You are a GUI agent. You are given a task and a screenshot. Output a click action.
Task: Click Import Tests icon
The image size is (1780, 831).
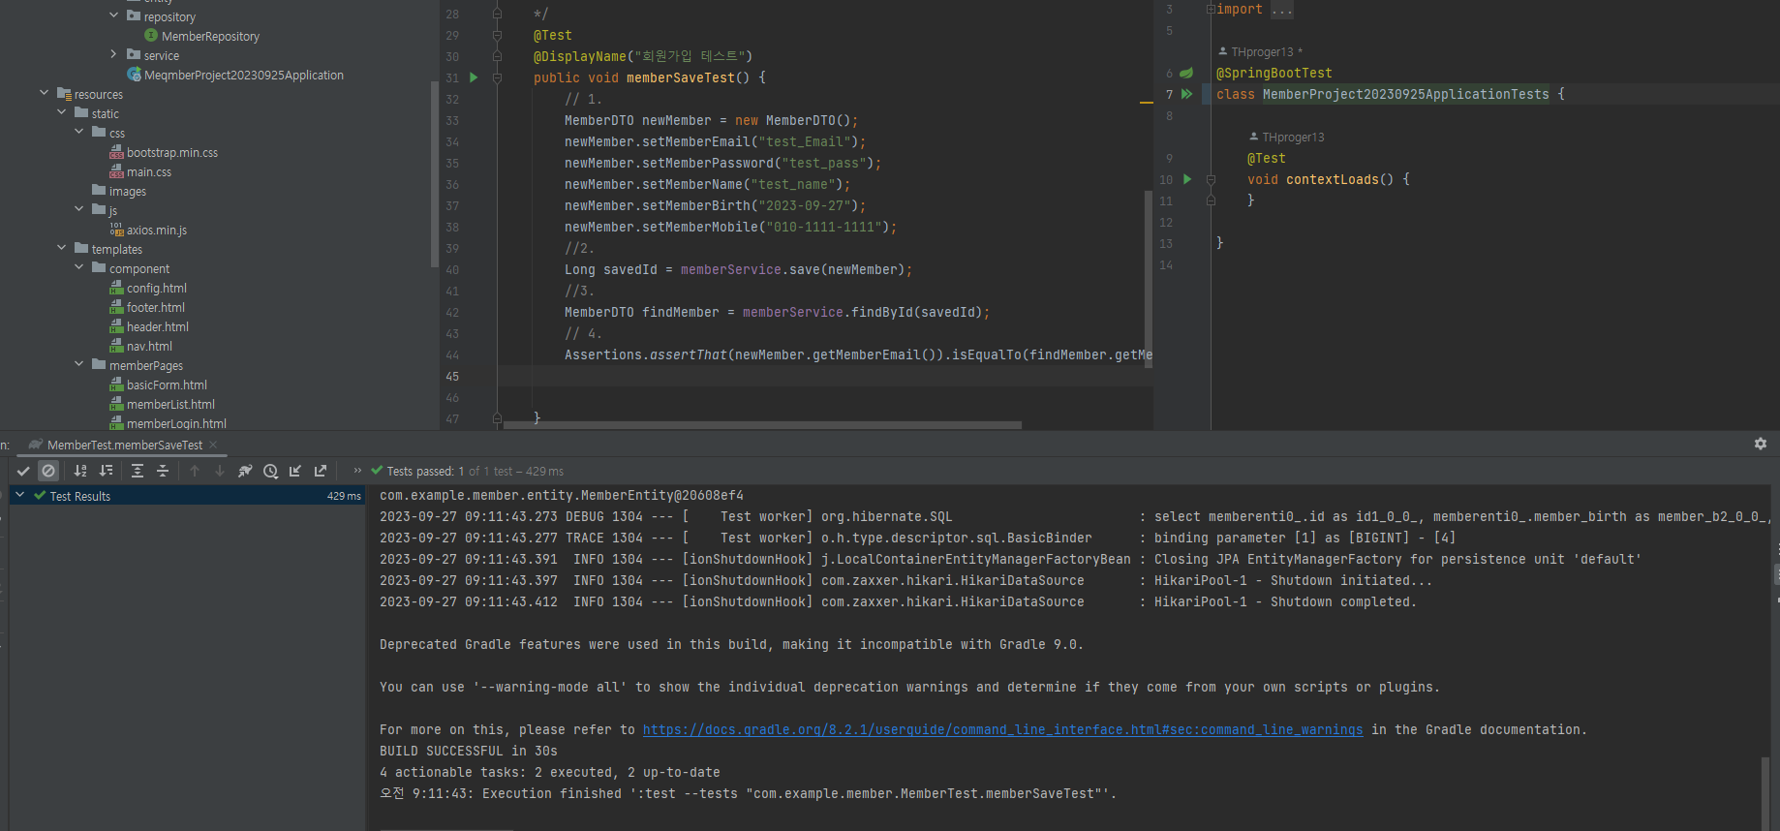click(x=295, y=472)
